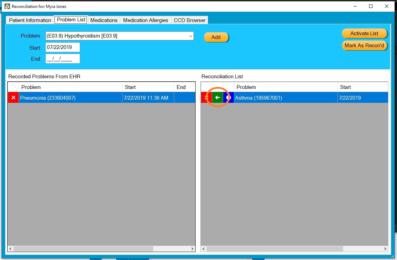Switch to the Patient Information tab
The width and height of the screenshot is (397, 260).
point(30,20)
